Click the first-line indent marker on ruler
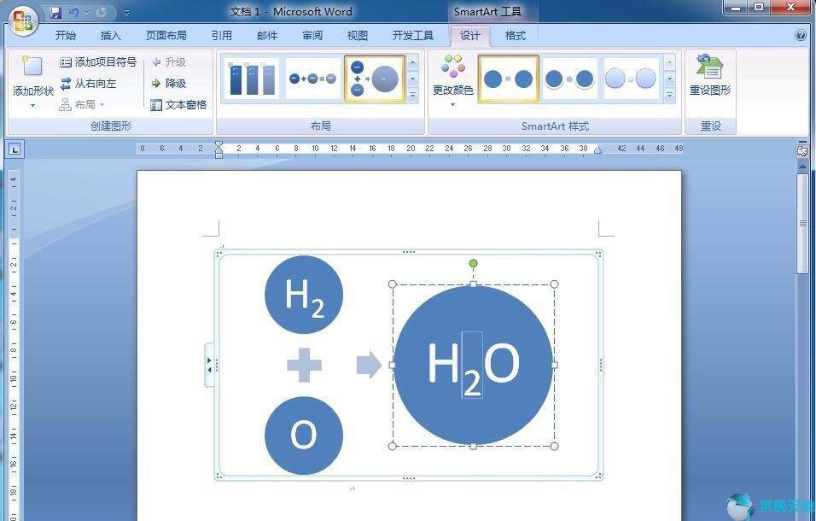 [x=219, y=145]
